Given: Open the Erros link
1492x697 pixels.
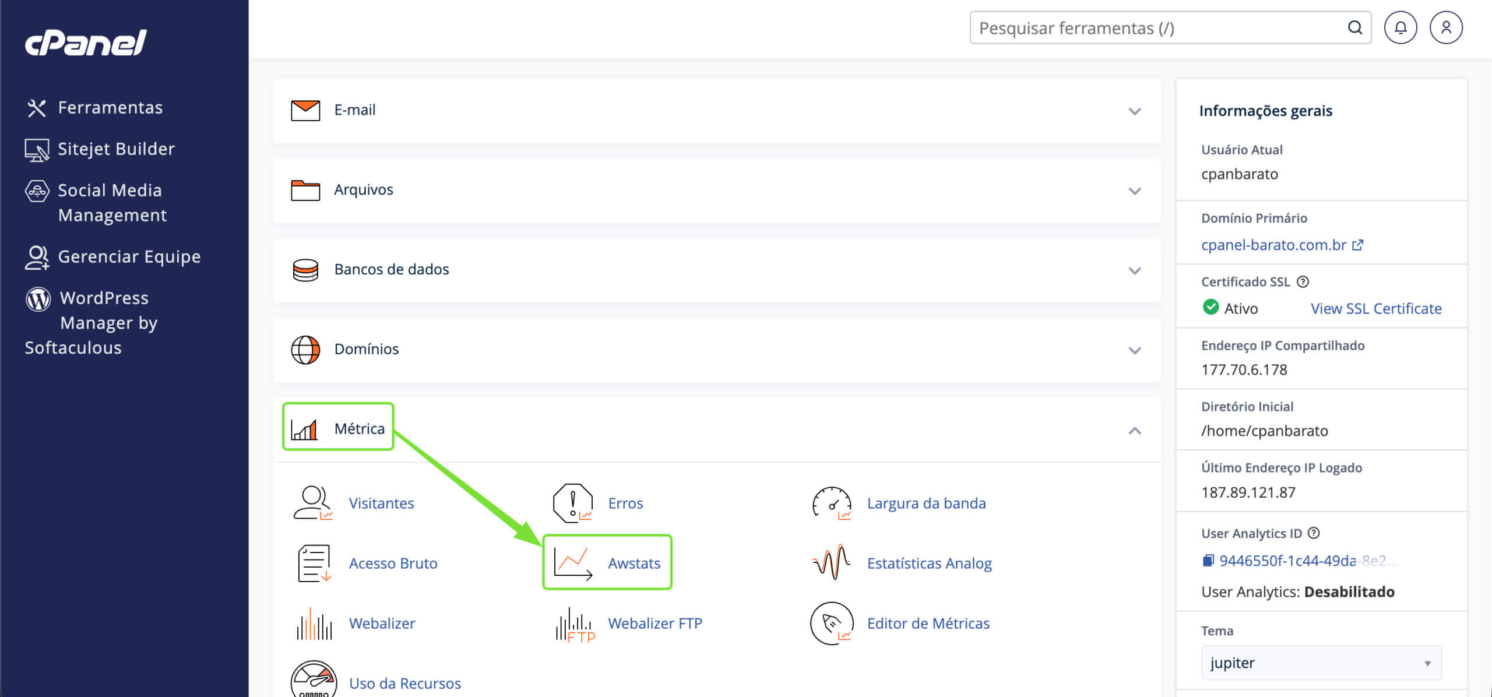Looking at the screenshot, I should [x=625, y=503].
